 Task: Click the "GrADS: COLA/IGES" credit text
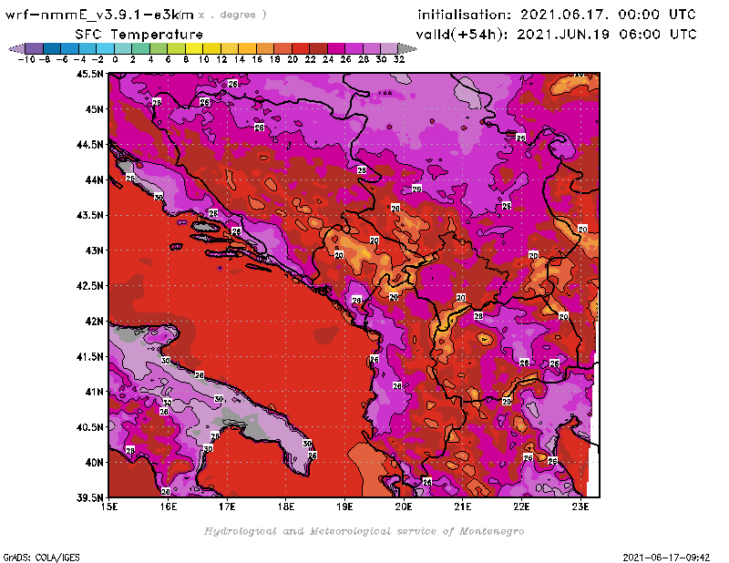[x=41, y=558]
